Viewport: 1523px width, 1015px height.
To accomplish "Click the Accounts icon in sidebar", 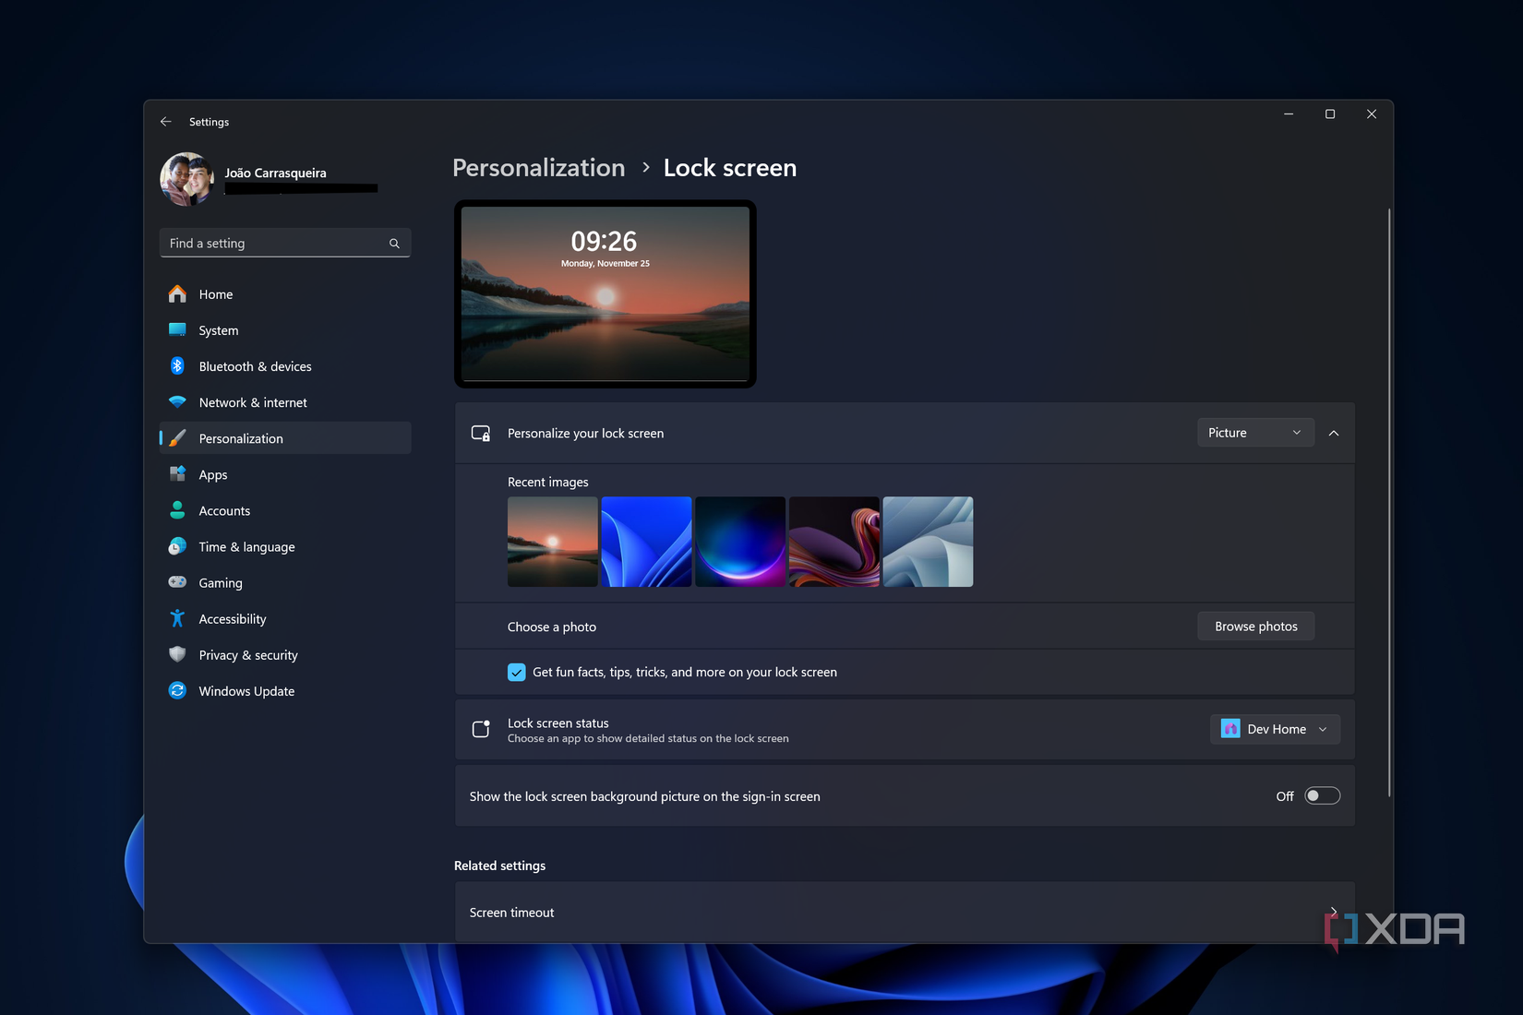I will (x=177, y=509).
